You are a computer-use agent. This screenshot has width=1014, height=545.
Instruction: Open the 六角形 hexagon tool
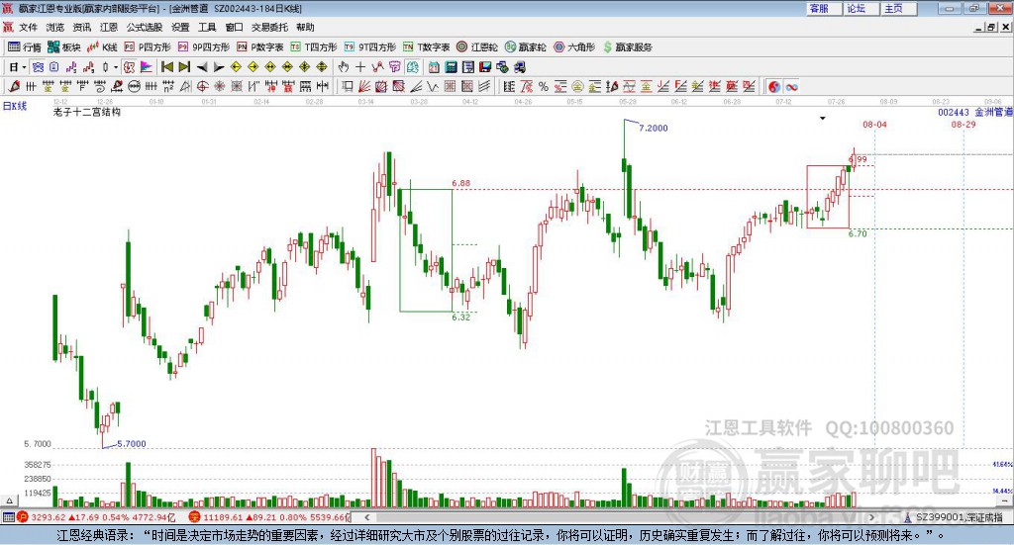coord(574,47)
